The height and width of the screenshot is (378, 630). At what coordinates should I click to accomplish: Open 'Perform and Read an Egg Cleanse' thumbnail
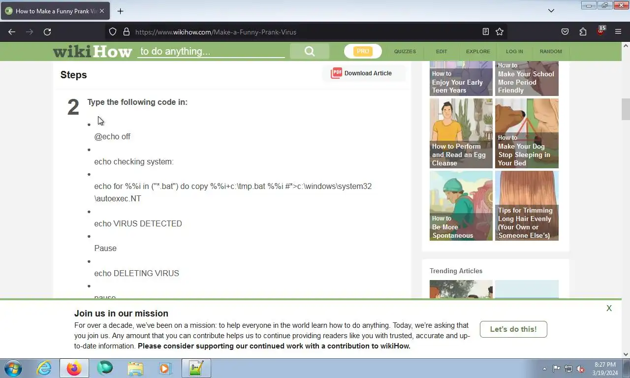pos(461,133)
